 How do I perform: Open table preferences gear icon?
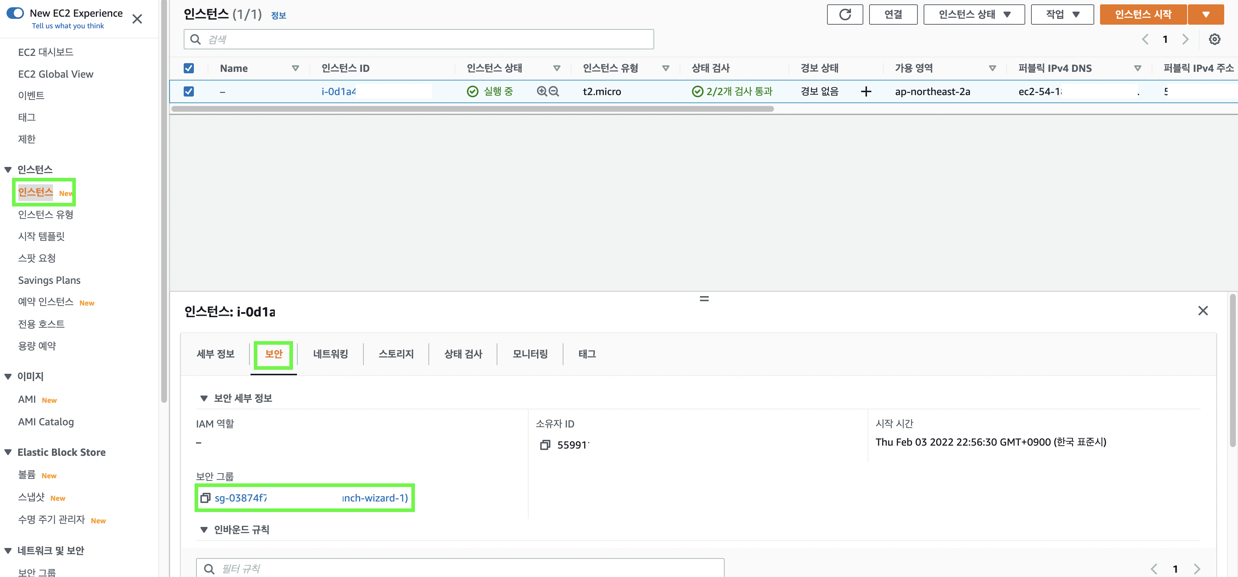click(x=1214, y=40)
